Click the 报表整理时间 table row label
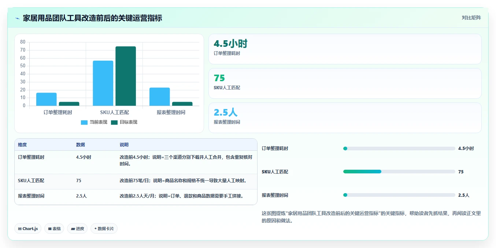The height and width of the screenshot is (248, 496). [x=31, y=196]
